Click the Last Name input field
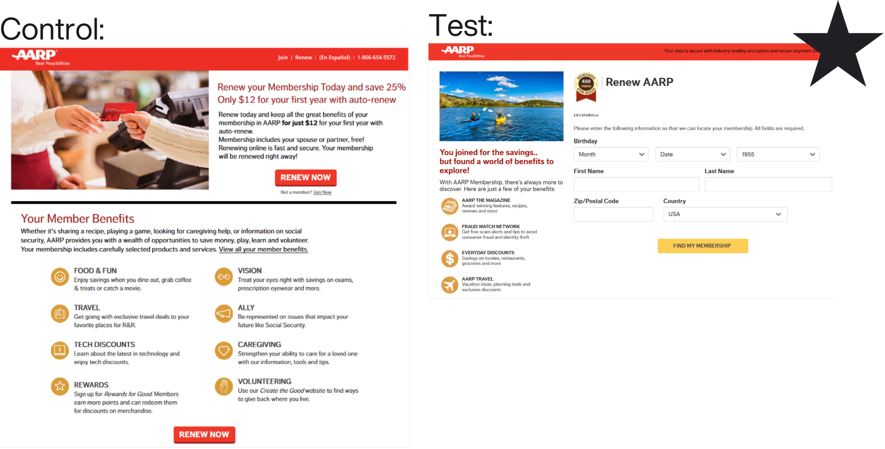Screen dimensions: 885x449 coord(768,184)
